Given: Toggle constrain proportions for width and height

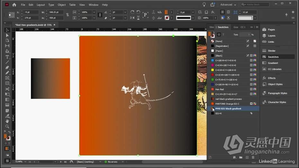Looking at the screenshot, I should (67, 15).
